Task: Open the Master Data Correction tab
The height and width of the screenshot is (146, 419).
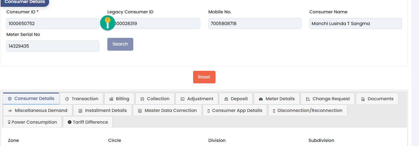Action: coord(167,110)
